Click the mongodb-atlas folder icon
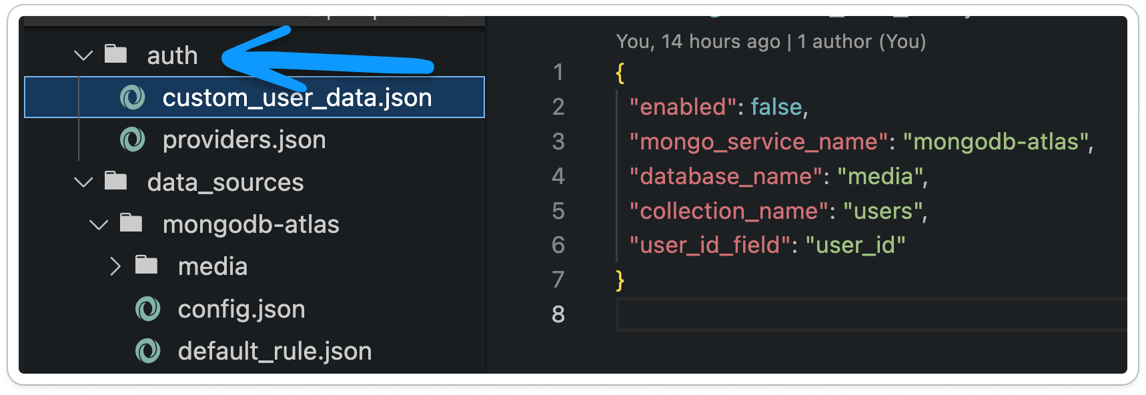Image resolution: width=1146 pixels, height=395 pixels. pyautogui.click(x=132, y=224)
